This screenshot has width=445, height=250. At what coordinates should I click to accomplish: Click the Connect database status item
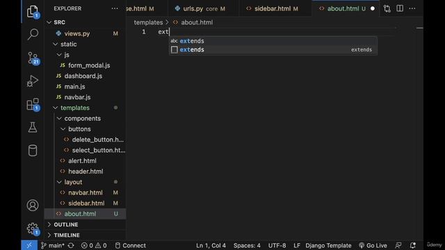coord(130,245)
